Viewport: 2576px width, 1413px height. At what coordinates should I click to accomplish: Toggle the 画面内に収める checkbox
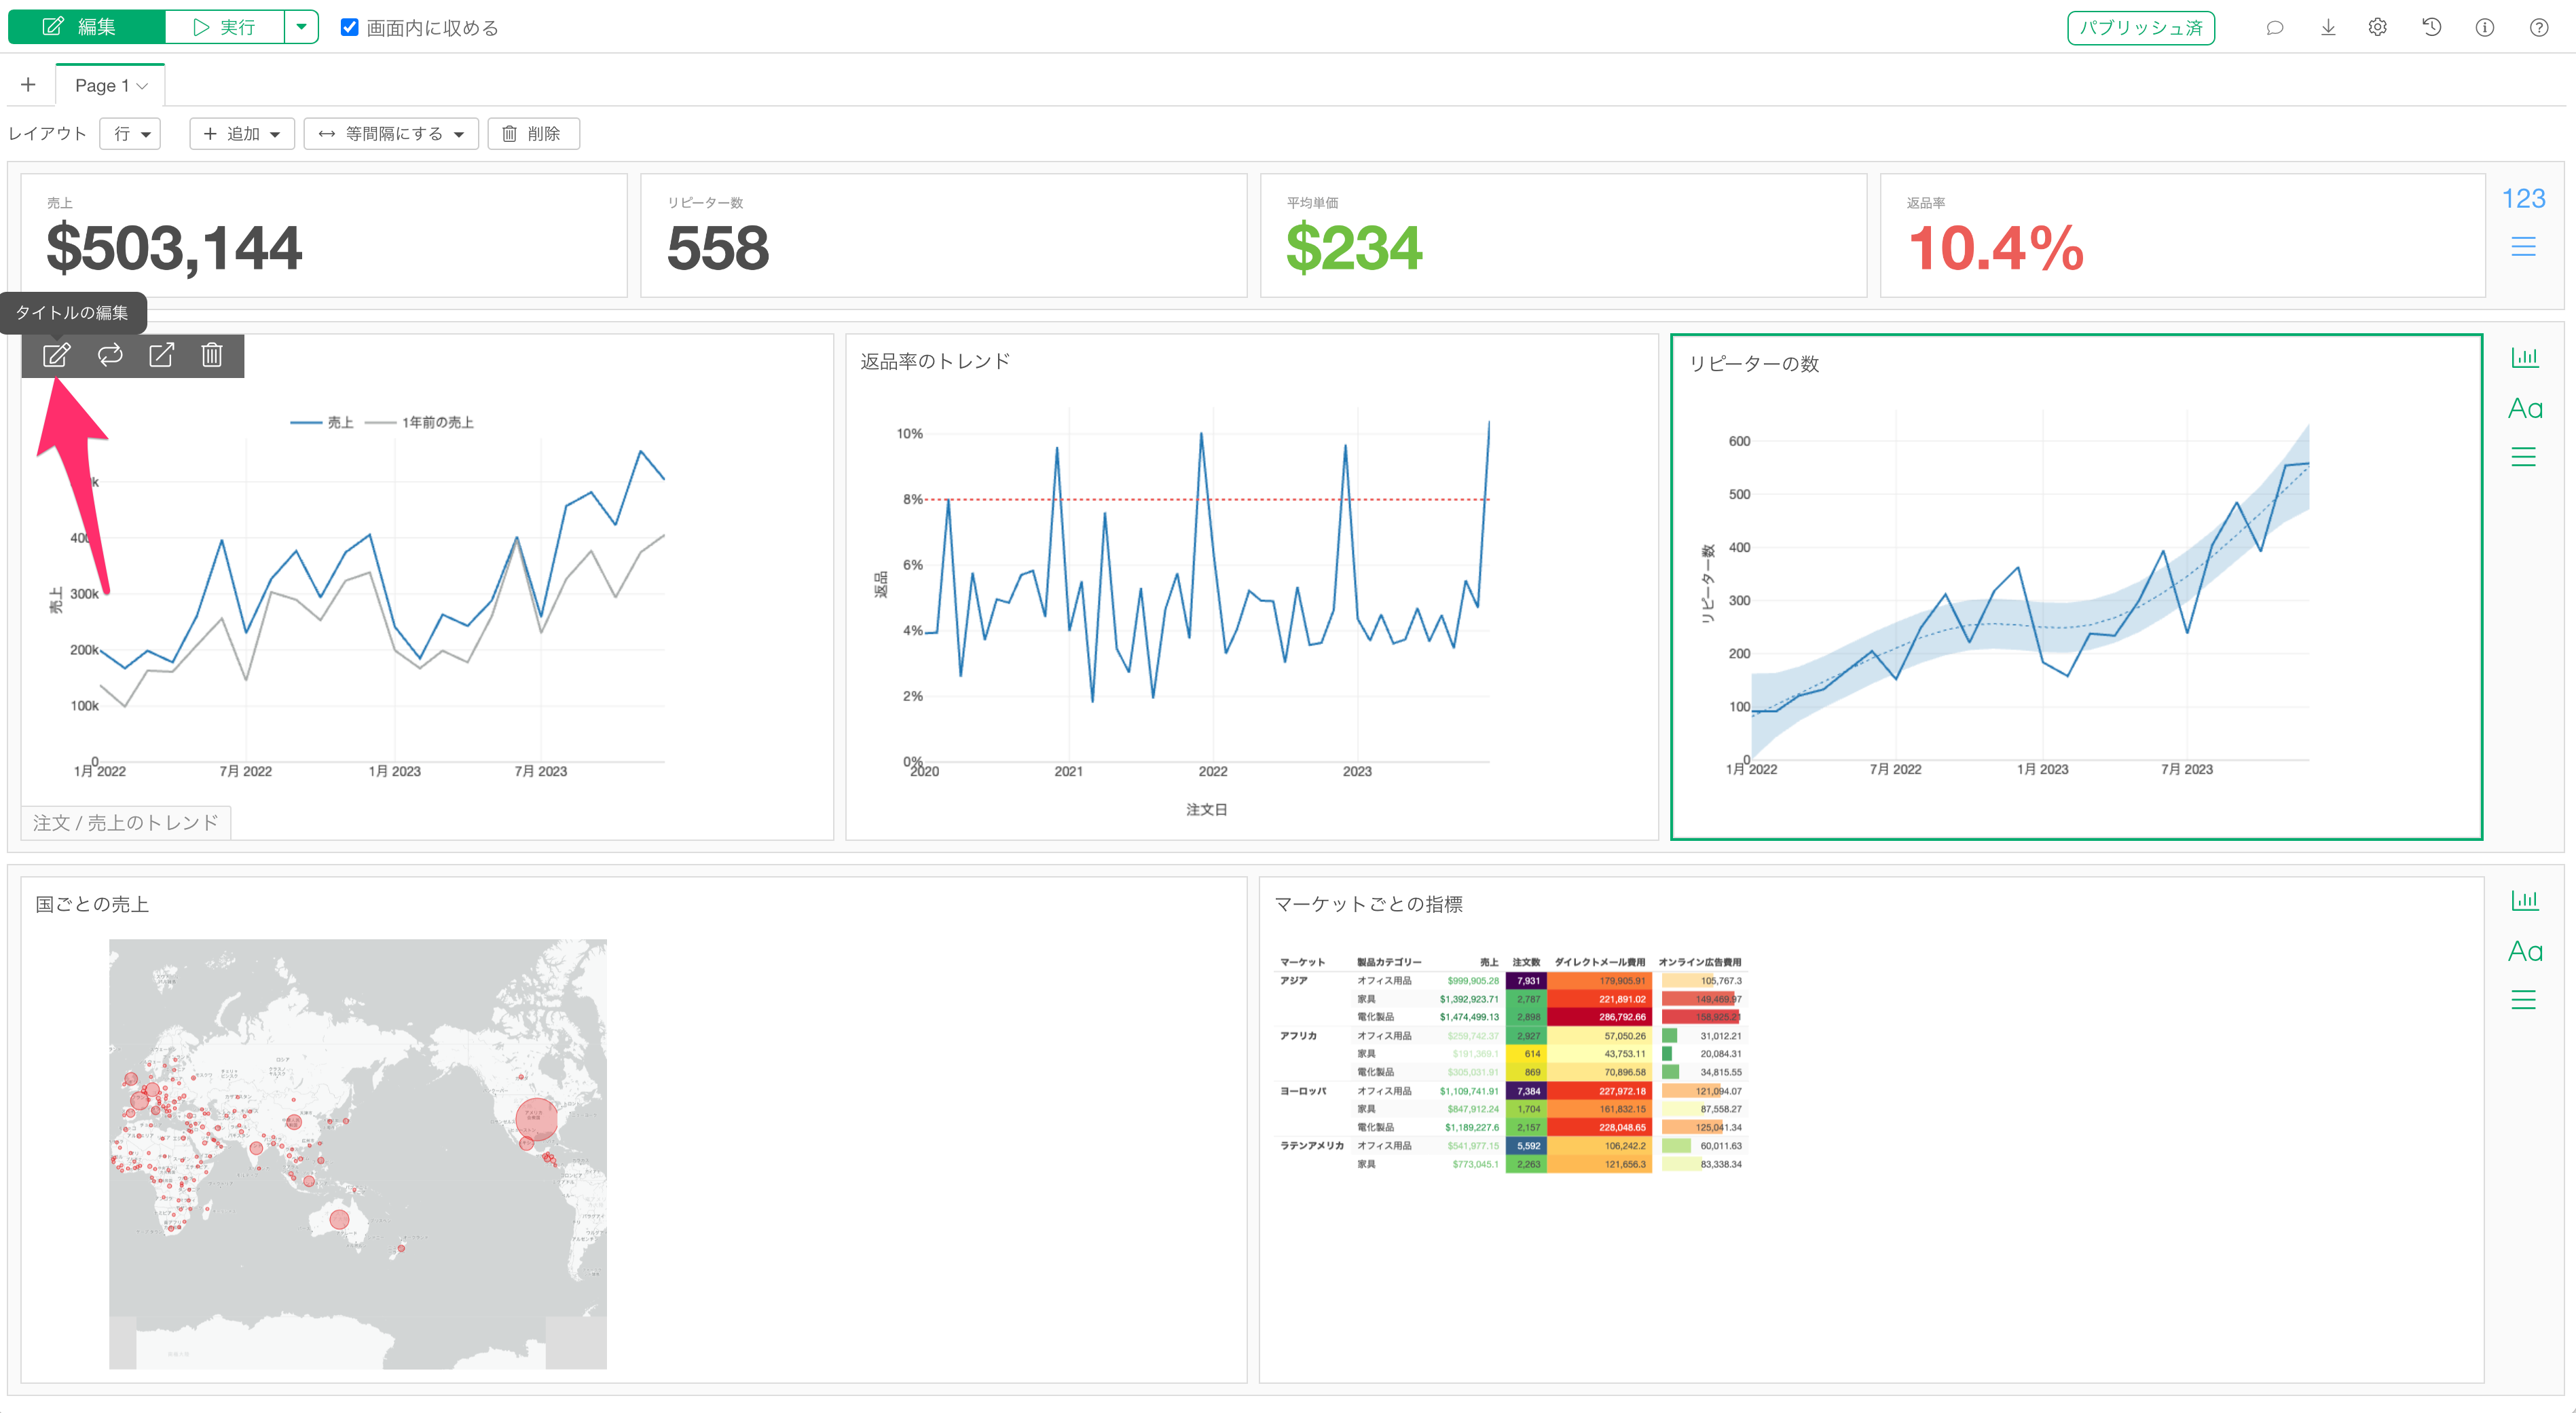click(349, 27)
